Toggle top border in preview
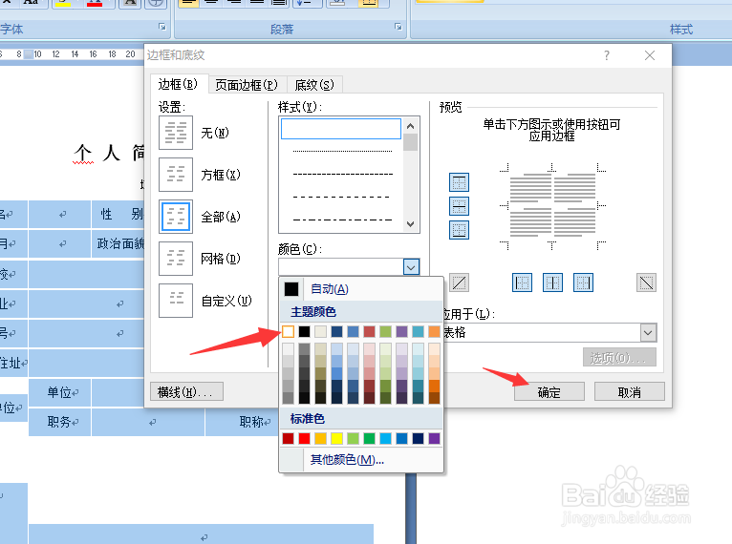732x544 pixels. 459,182
